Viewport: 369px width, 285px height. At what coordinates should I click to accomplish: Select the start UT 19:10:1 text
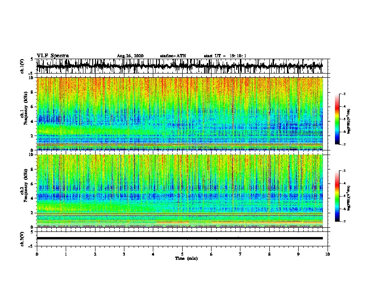pyautogui.click(x=225, y=56)
